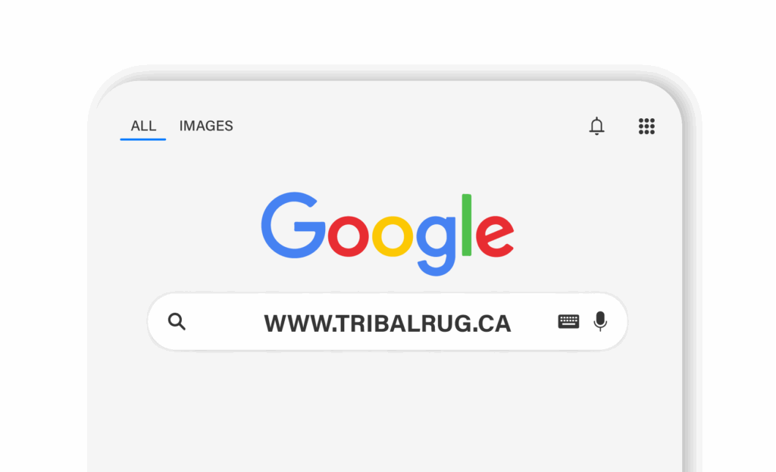Start voice search with the microphone icon

(600, 321)
